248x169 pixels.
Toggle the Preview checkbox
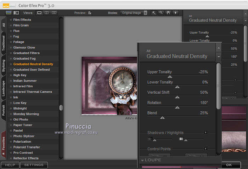[x=90, y=13]
